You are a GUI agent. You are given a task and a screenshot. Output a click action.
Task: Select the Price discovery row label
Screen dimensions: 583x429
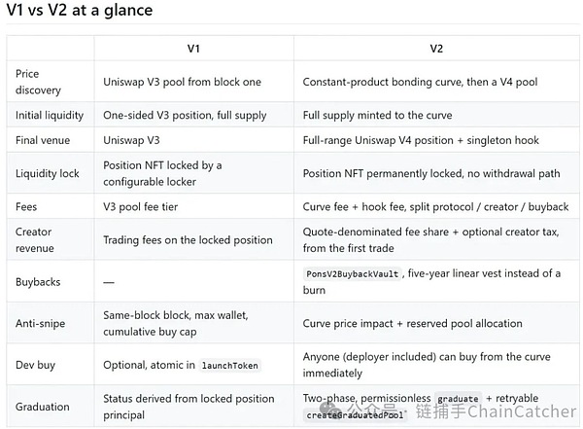[38, 82]
